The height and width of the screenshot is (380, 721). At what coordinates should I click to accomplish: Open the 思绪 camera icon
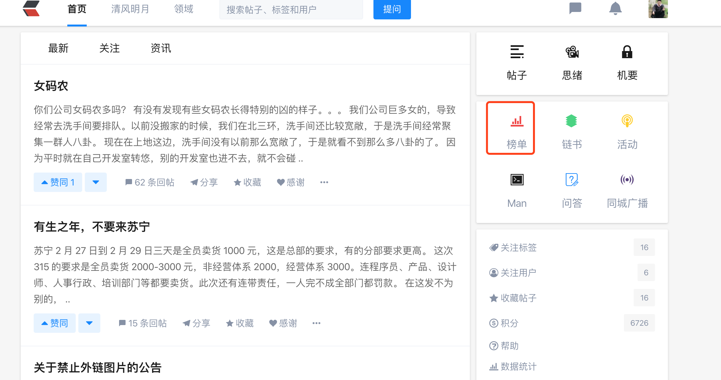point(572,52)
